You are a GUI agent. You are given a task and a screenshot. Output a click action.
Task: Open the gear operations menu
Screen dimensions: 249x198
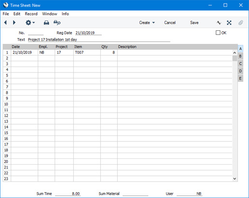(x=30, y=23)
